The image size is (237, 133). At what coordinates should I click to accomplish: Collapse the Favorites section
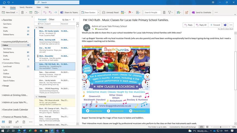pyautogui.click(x=2, y=20)
